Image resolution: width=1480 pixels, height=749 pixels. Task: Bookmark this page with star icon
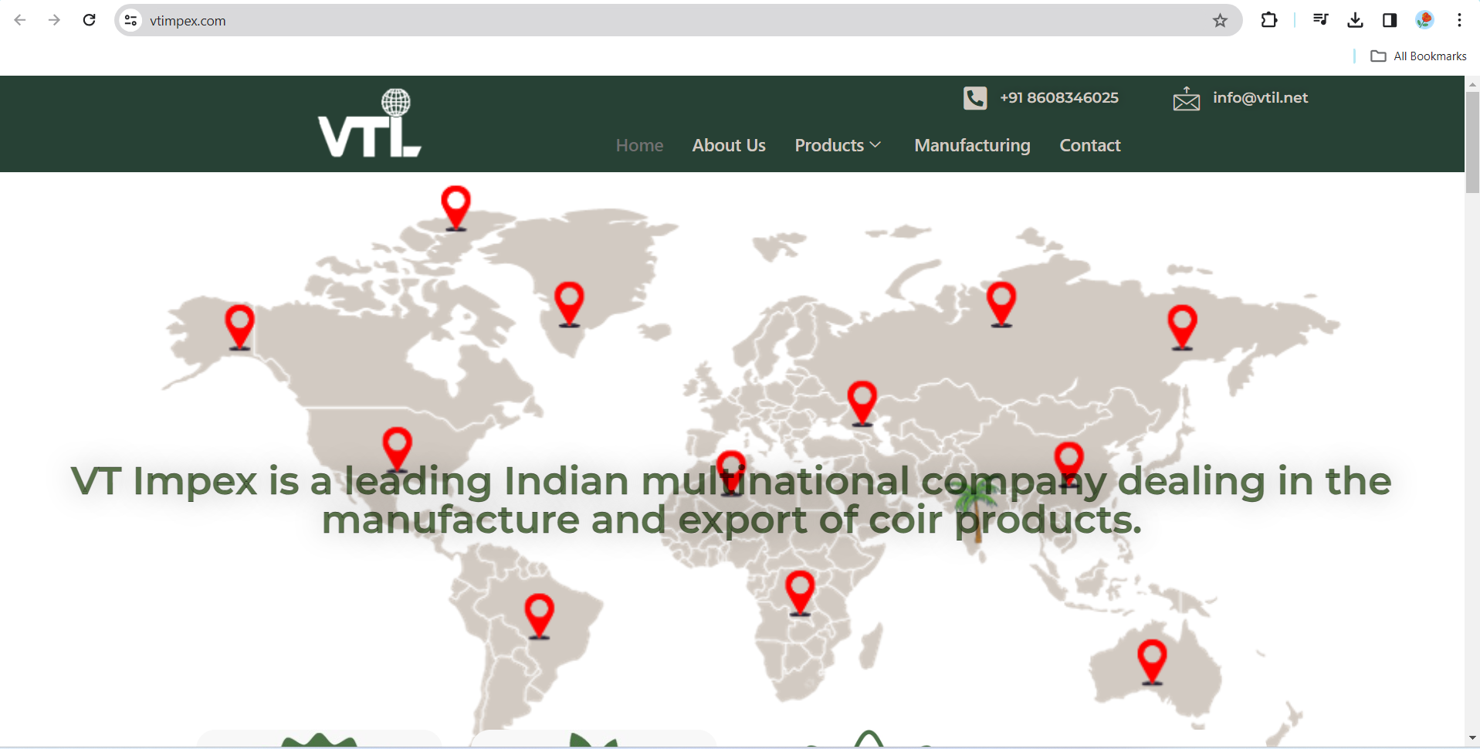tap(1220, 21)
